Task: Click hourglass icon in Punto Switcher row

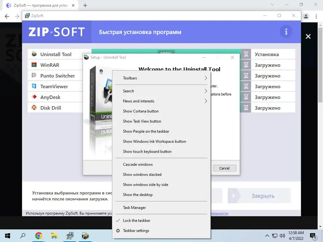Action: [x=246, y=76]
